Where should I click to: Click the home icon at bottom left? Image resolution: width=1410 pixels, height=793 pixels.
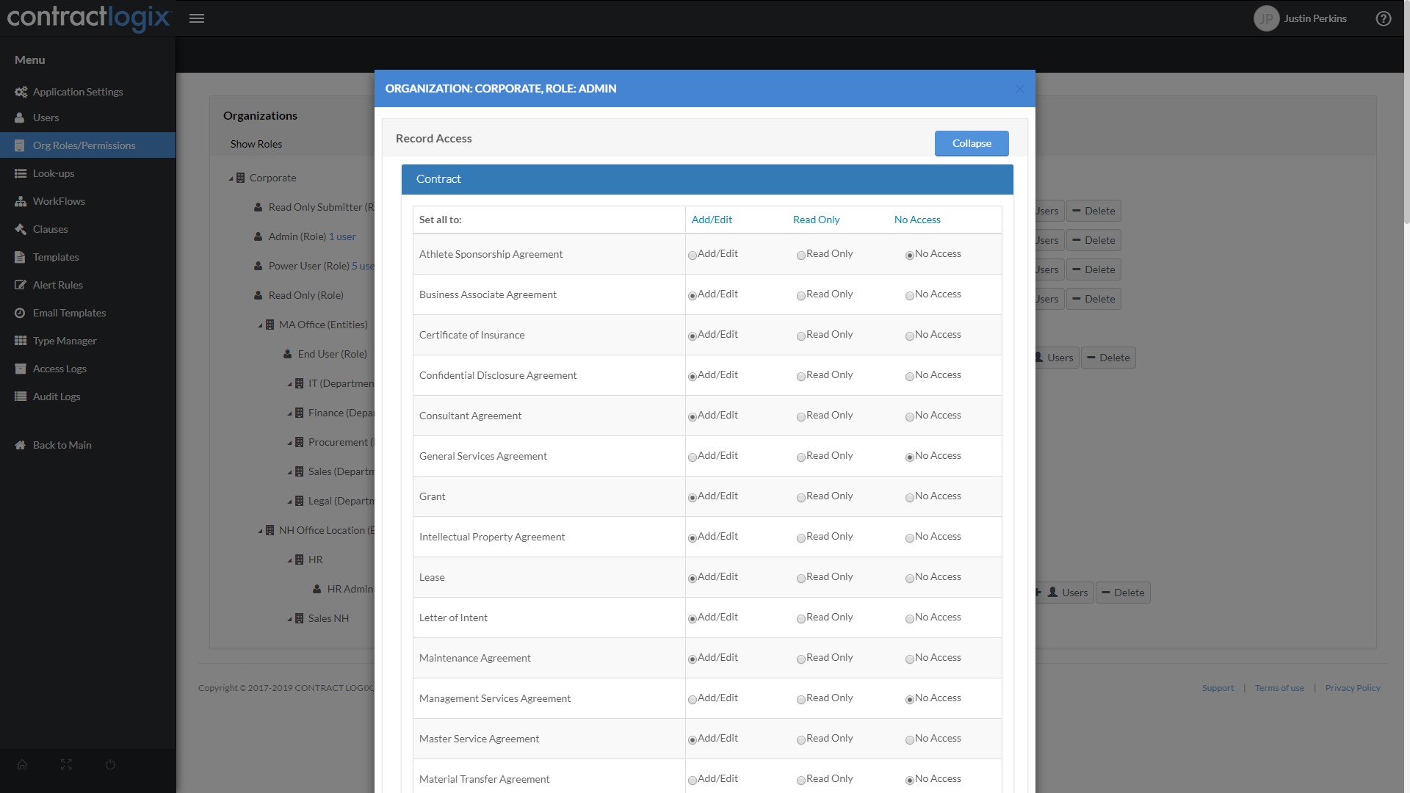point(22,764)
